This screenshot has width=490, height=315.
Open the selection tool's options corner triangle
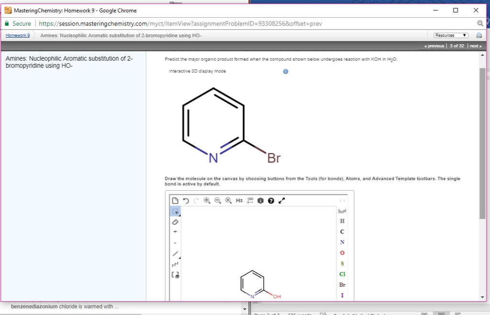coord(179,216)
